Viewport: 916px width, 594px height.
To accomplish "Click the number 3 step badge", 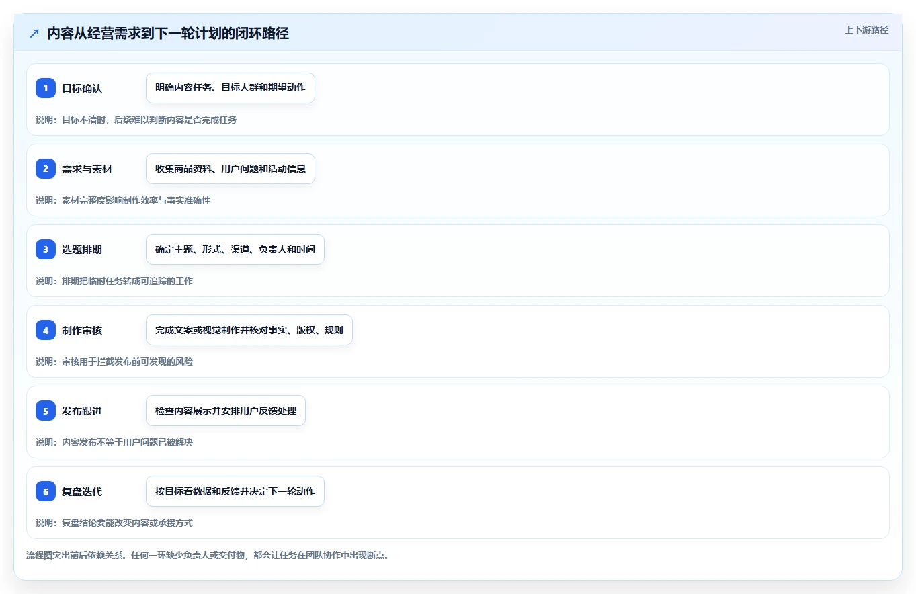I will tap(46, 249).
